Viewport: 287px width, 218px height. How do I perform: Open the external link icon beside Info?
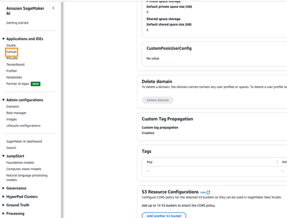[208, 192]
